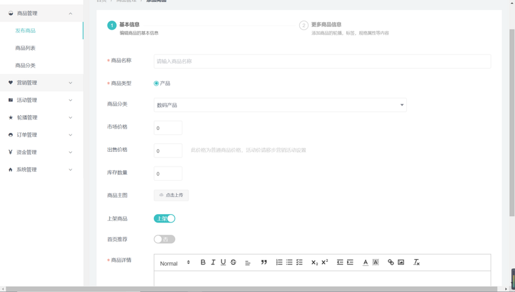The width and height of the screenshot is (515, 292).
Task: Select the 产品 product type radio
Action: 156,84
